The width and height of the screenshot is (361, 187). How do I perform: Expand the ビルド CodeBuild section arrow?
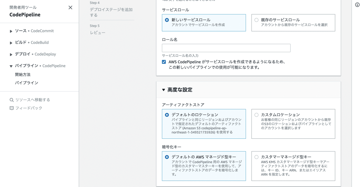(11, 43)
